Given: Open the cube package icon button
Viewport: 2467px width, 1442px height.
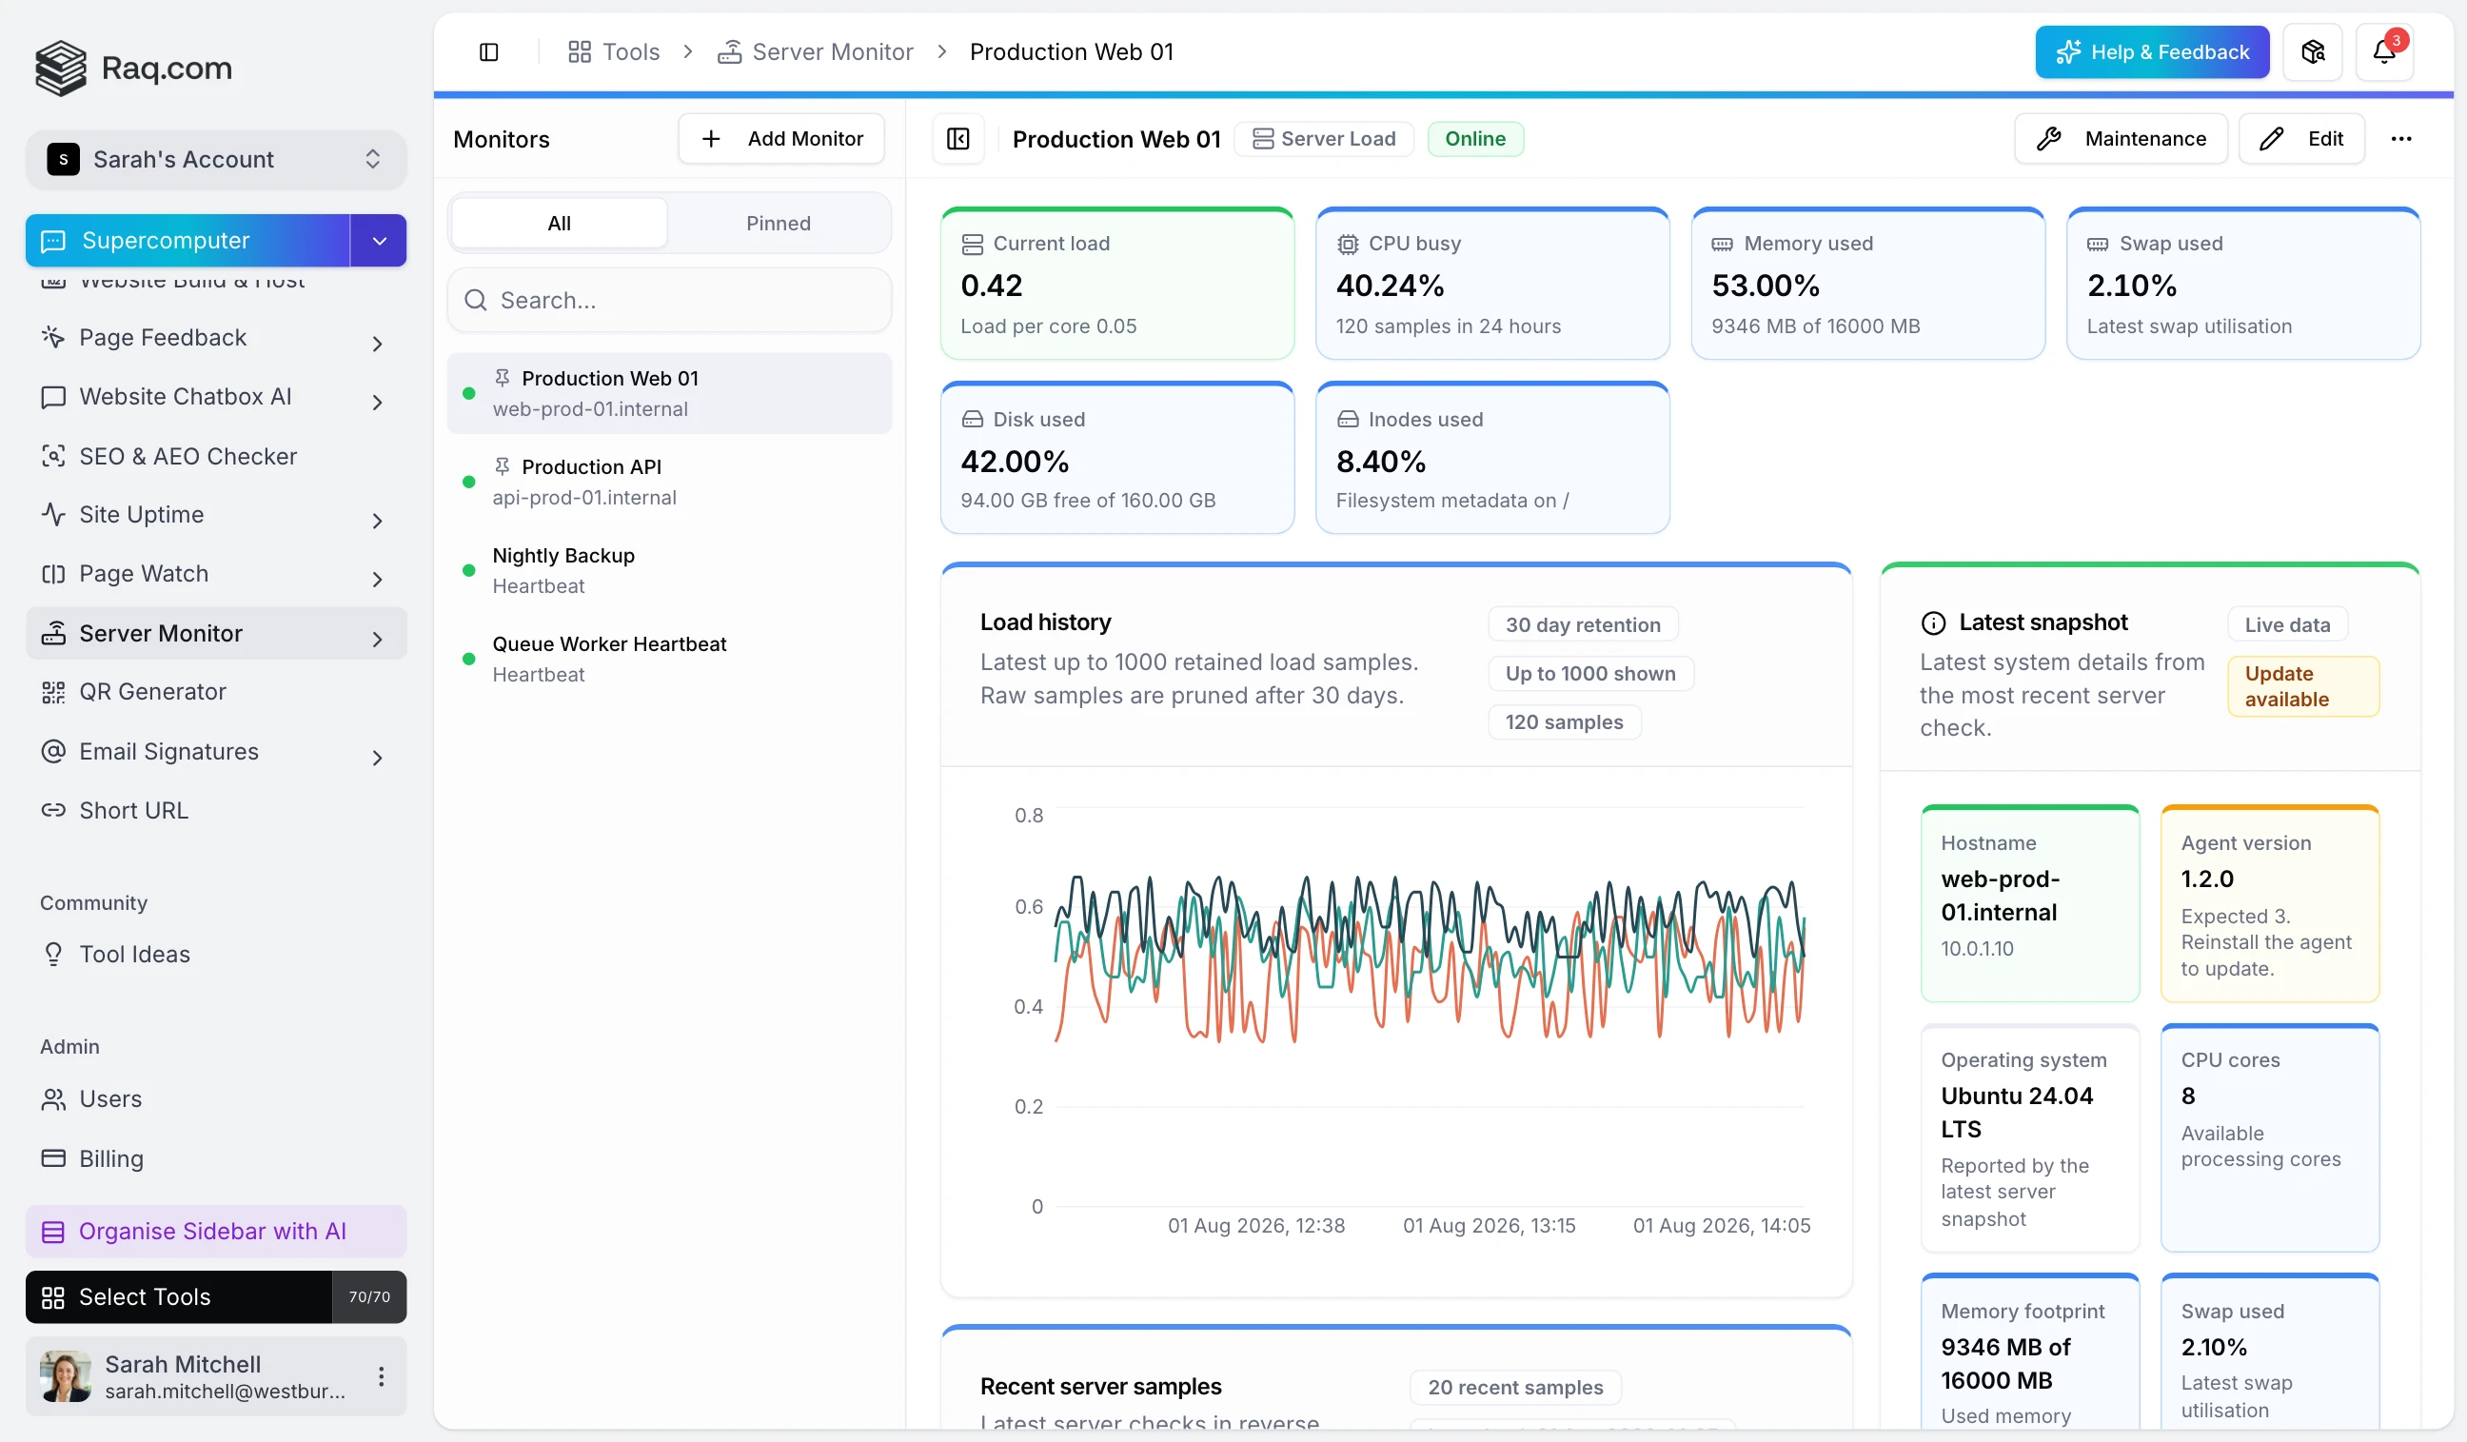Looking at the screenshot, I should (x=2312, y=52).
